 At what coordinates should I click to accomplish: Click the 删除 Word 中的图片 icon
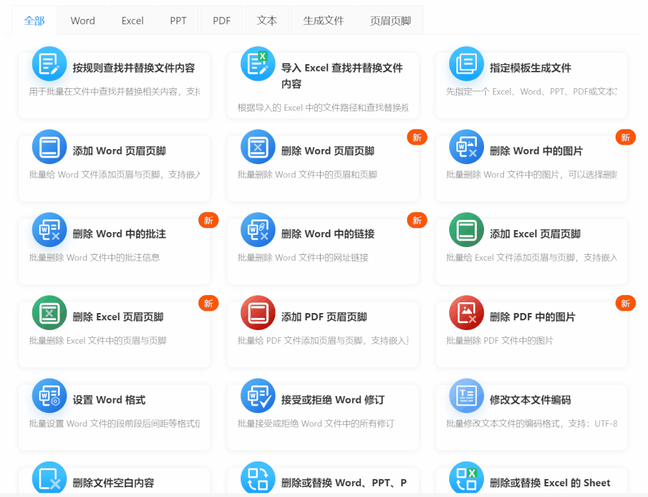pyautogui.click(x=466, y=147)
